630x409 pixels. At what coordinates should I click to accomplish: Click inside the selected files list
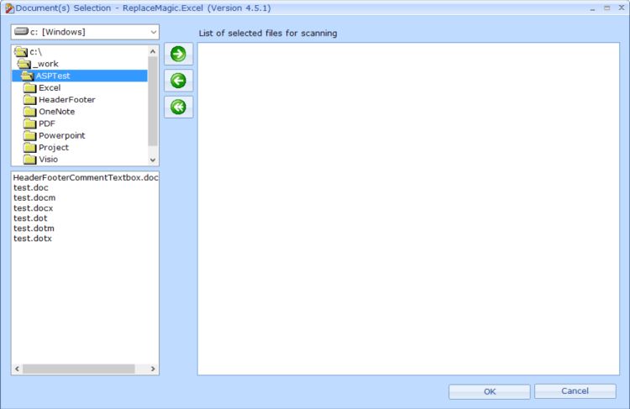pyautogui.click(x=408, y=208)
